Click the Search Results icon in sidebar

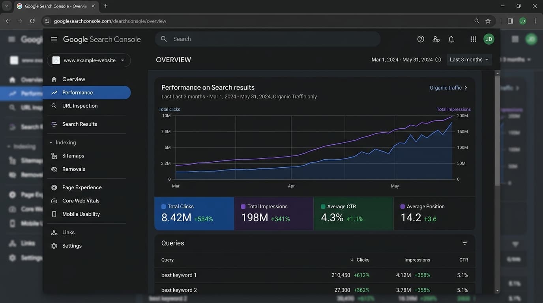click(54, 124)
